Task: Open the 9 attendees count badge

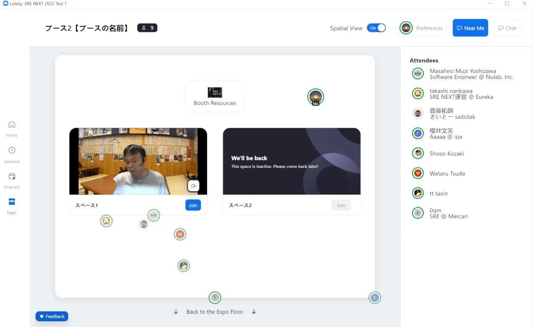Action: click(x=147, y=28)
